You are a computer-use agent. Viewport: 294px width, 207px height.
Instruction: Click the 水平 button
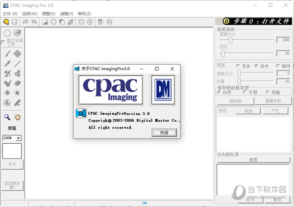click(12, 164)
